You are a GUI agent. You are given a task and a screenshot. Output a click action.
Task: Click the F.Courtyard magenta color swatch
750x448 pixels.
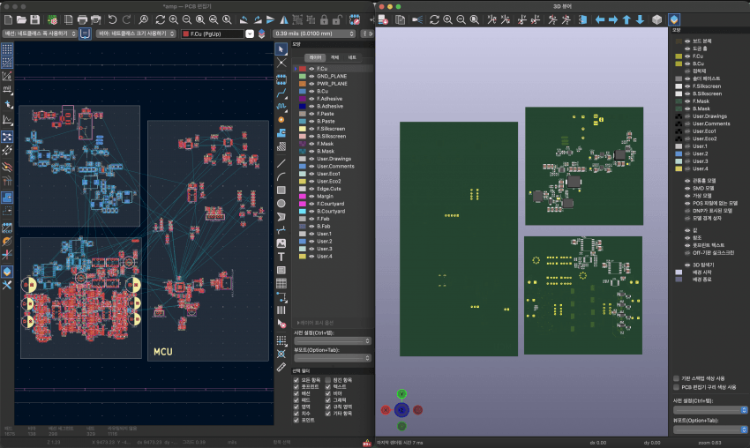click(303, 204)
